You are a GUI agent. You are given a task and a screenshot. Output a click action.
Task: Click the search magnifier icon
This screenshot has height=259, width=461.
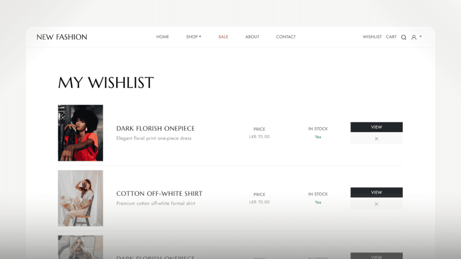click(x=404, y=37)
